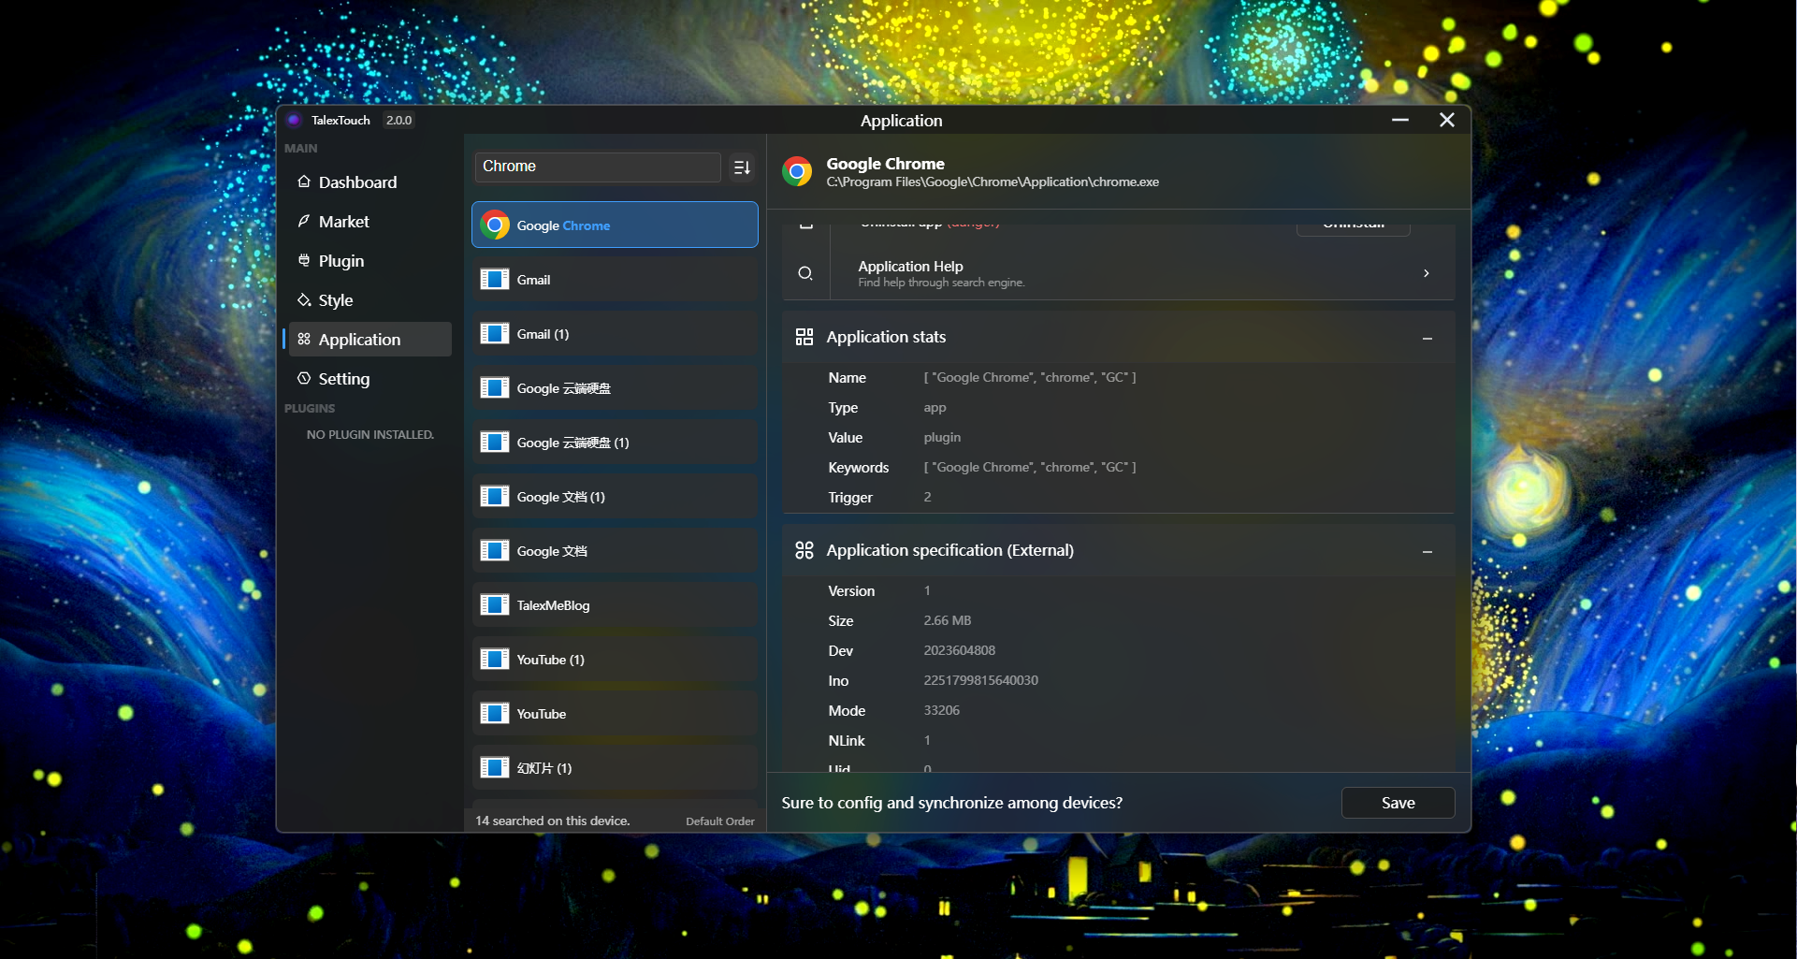This screenshot has height=959, width=1797.
Task: Click the grid icon beside Application stats
Action: click(804, 337)
